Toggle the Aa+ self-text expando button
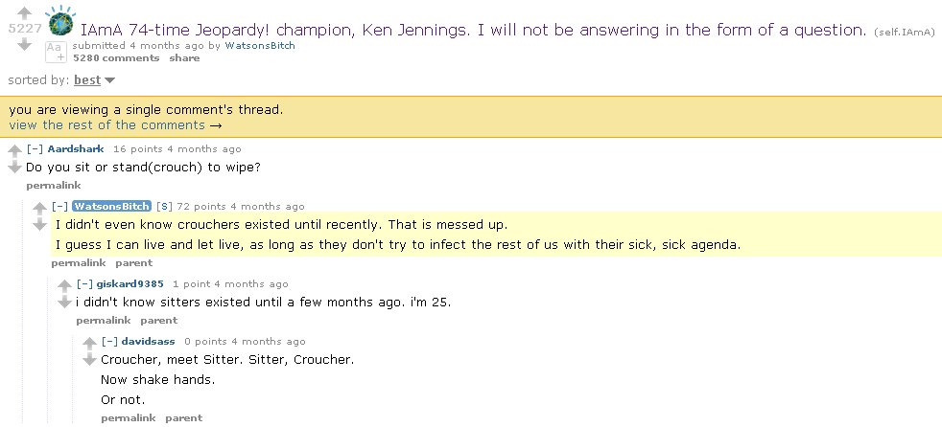The width and height of the screenshot is (942, 427). [56, 52]
